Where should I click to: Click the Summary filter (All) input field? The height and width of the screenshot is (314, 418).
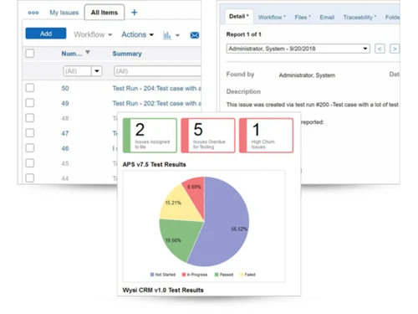tap(157, 71)
